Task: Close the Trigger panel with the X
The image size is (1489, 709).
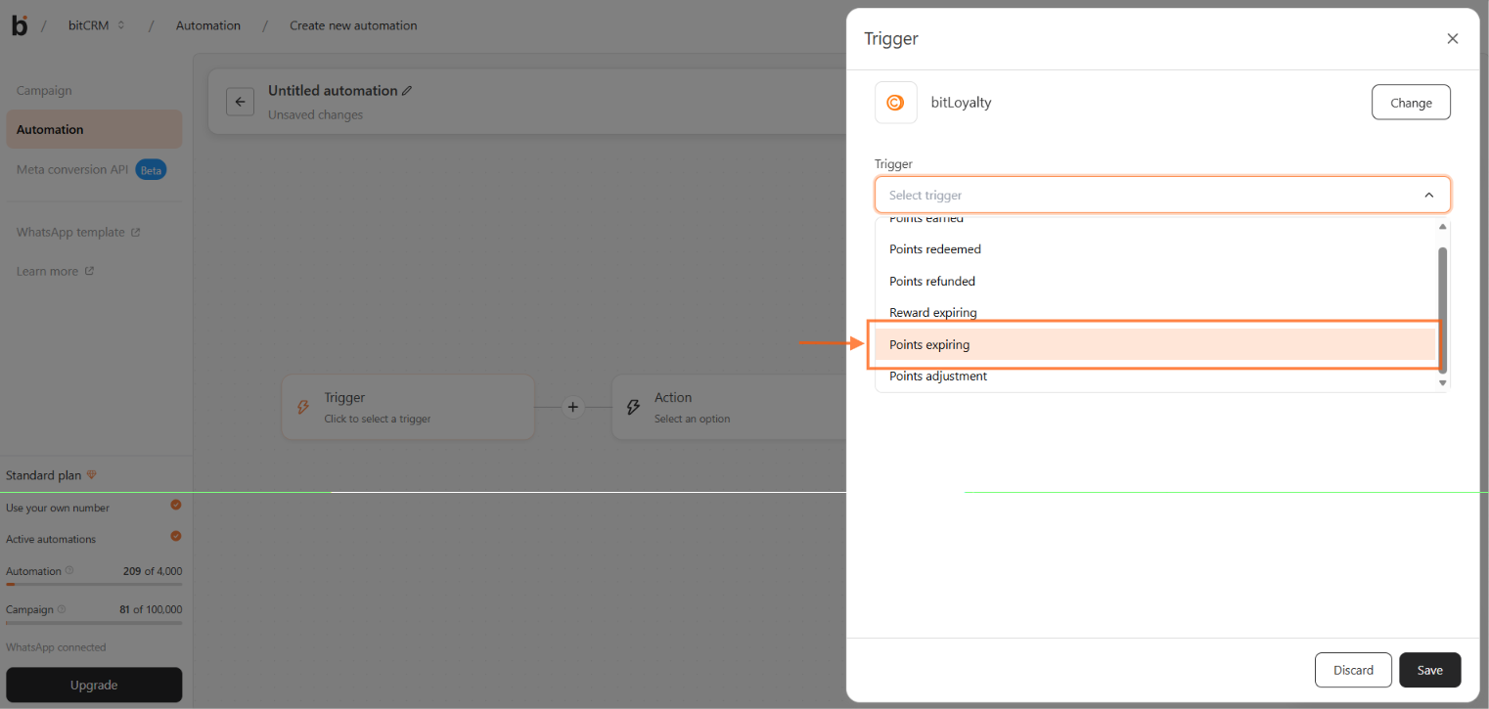Action: click(x=1452, y=39)
